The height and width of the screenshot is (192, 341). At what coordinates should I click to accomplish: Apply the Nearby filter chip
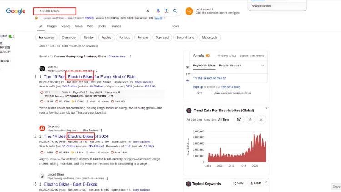click(x=89, y=37)
